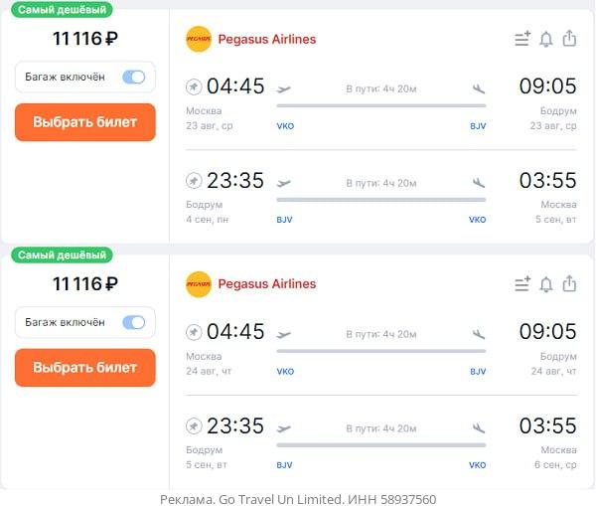Click the 11 116 ₽ price in second ticket
The width and height of the screenshot is (596, 506).
(84, 284)
